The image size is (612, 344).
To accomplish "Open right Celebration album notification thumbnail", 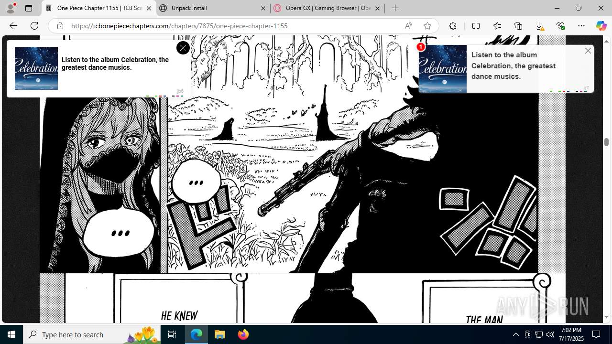I will pyautogui.click(x=443, y=69).
